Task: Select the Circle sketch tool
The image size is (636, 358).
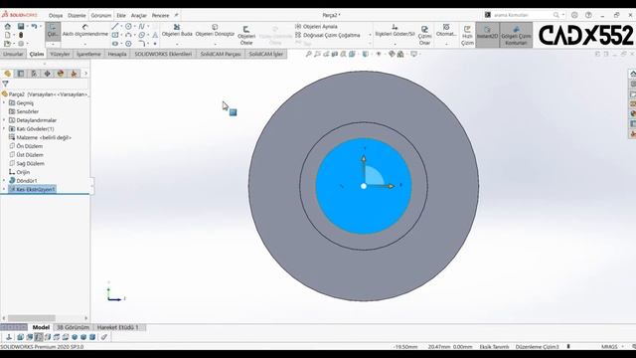Action: [x=128, y=27]
